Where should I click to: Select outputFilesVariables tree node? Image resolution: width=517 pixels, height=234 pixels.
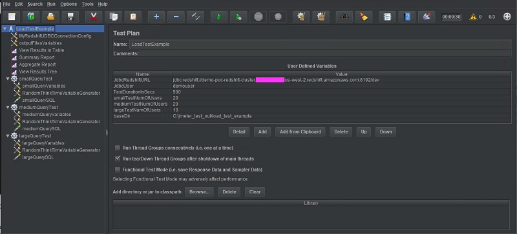coord(40,43)
